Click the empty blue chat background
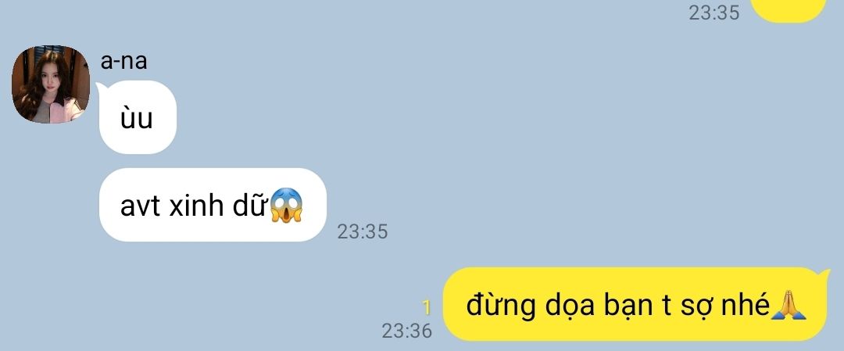The width and height of the screenshot is (844, 351). tap(538, 134)
